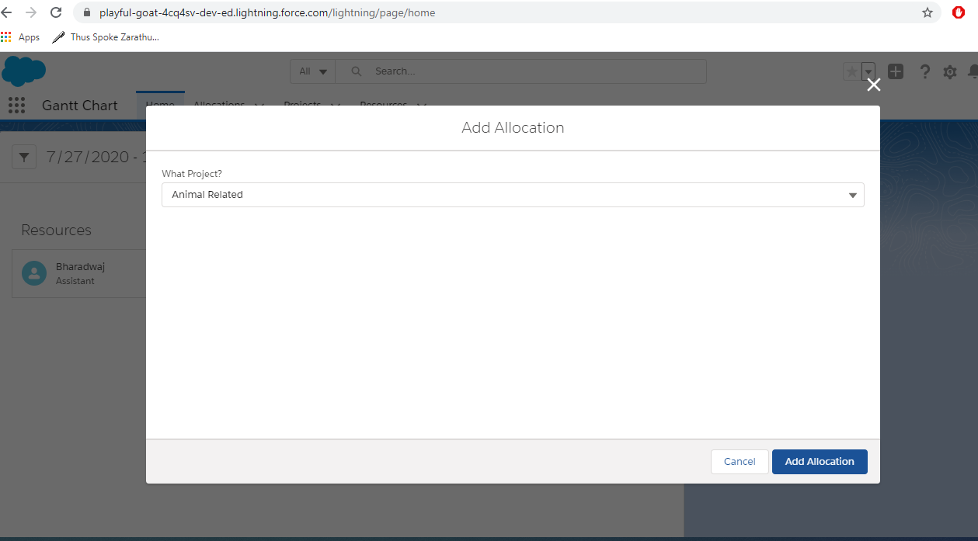This screenshot has width=978, height=541.
Task: Click the Bharadwaj resource avatar
Action: (x=34, y=273)
